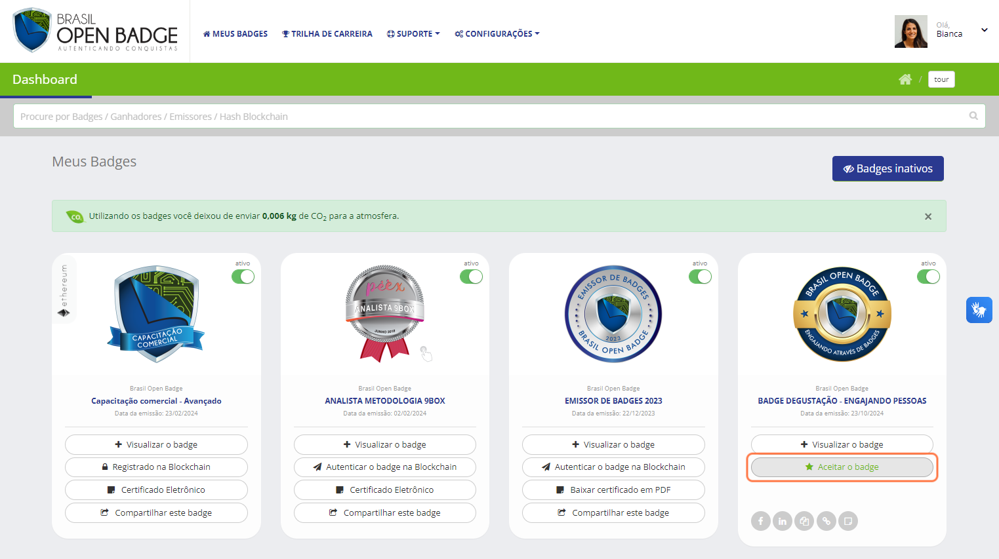The height and width of the screenshot is (559, 999).
Task: Click the sticky note share icon
Action: [x=848, y=521]
